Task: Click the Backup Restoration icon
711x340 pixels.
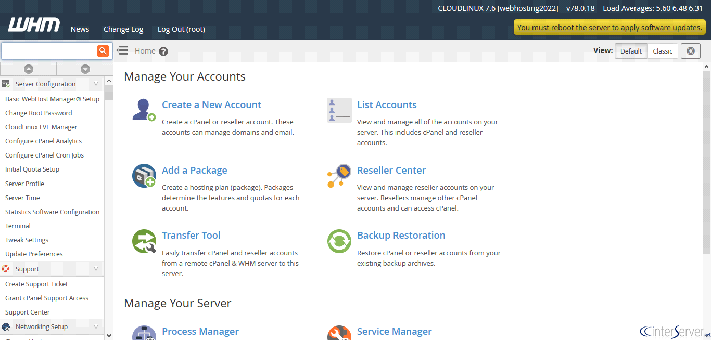Action: pyautogui.click(x=339, y=241)
